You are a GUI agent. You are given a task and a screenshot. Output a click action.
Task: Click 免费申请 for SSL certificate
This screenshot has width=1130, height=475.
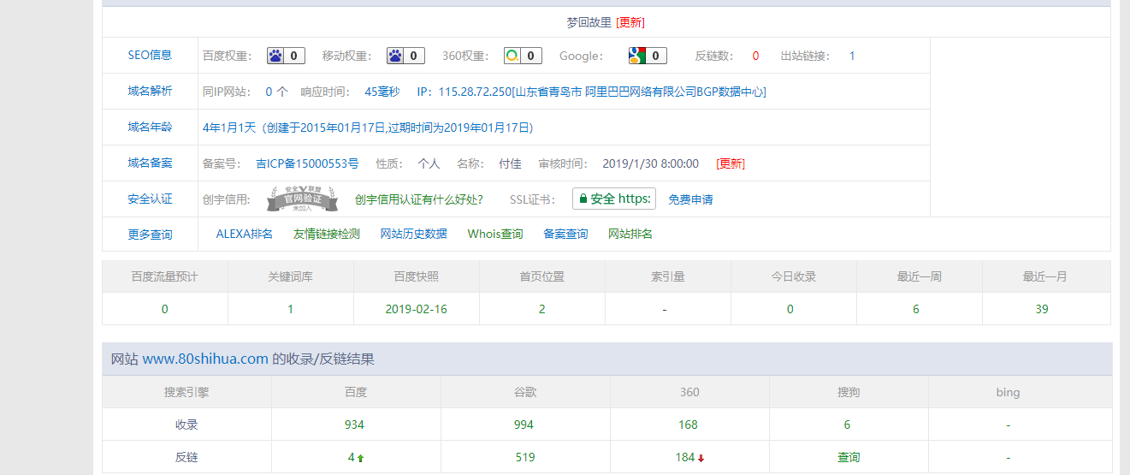click(690, 199)
